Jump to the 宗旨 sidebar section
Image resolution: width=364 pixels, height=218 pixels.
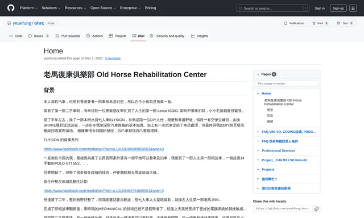tap(270, 116)
